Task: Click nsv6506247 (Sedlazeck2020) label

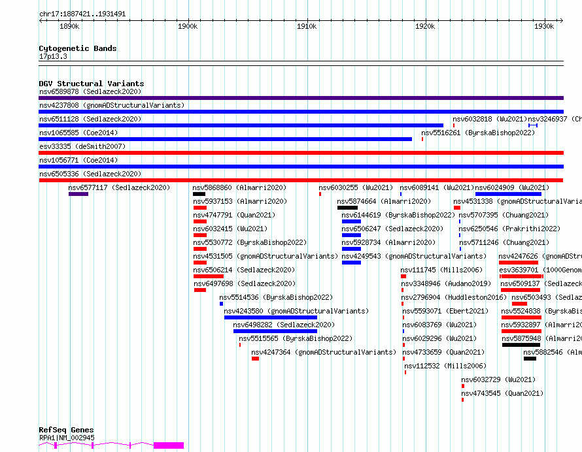Action: (392, 229)
